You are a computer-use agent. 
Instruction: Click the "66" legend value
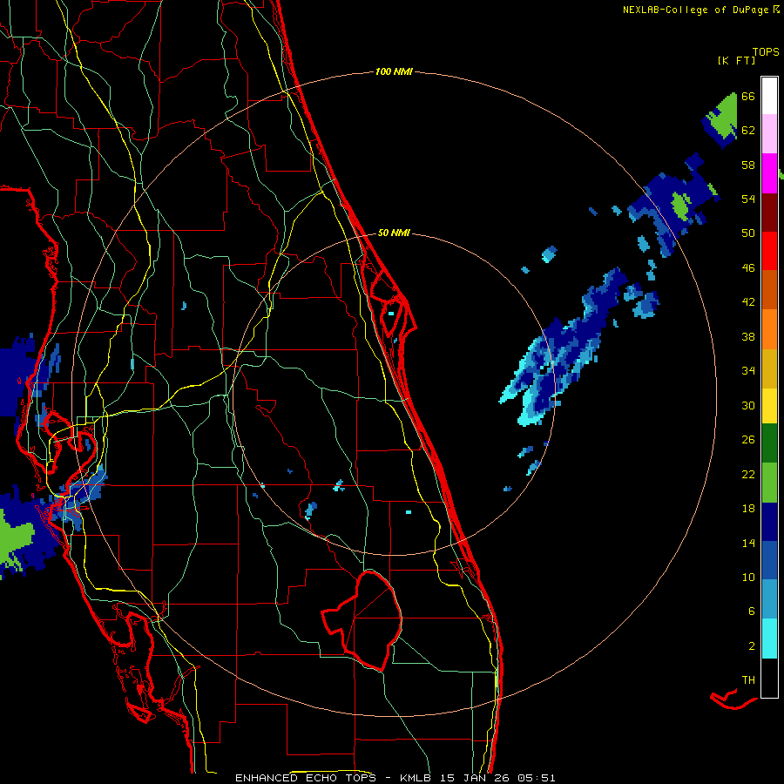tap(748, 96)
